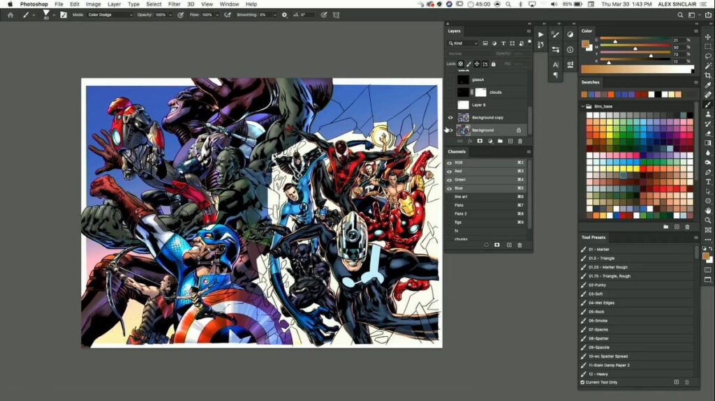Screen dimensions: 715x401
Task: Create a new group in Layers panel
Action: [500, 142]
